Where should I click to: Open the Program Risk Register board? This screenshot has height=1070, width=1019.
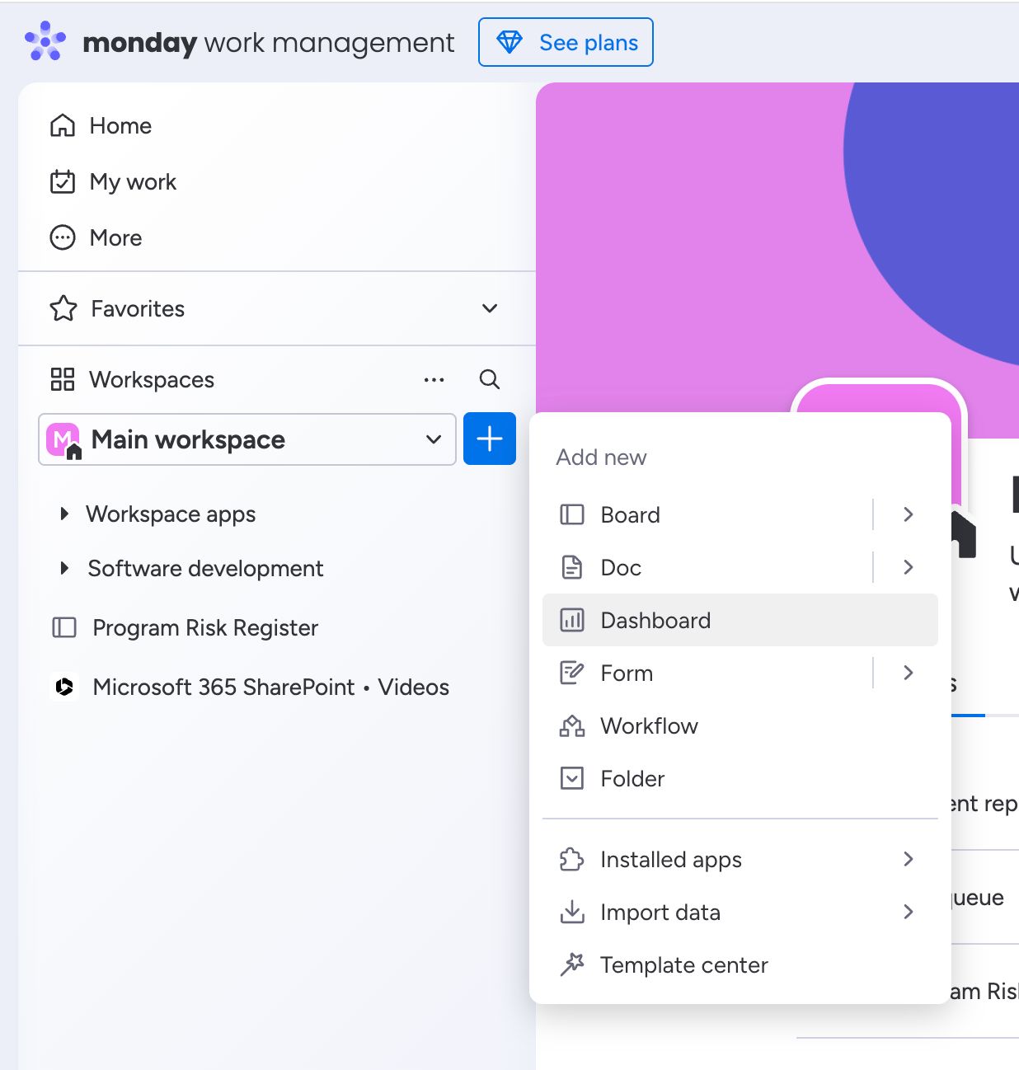pos(205,627)
